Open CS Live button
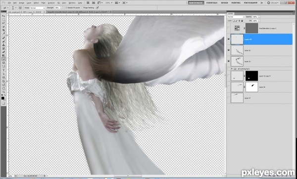This screenshot has height=179, width=297. 273,3
